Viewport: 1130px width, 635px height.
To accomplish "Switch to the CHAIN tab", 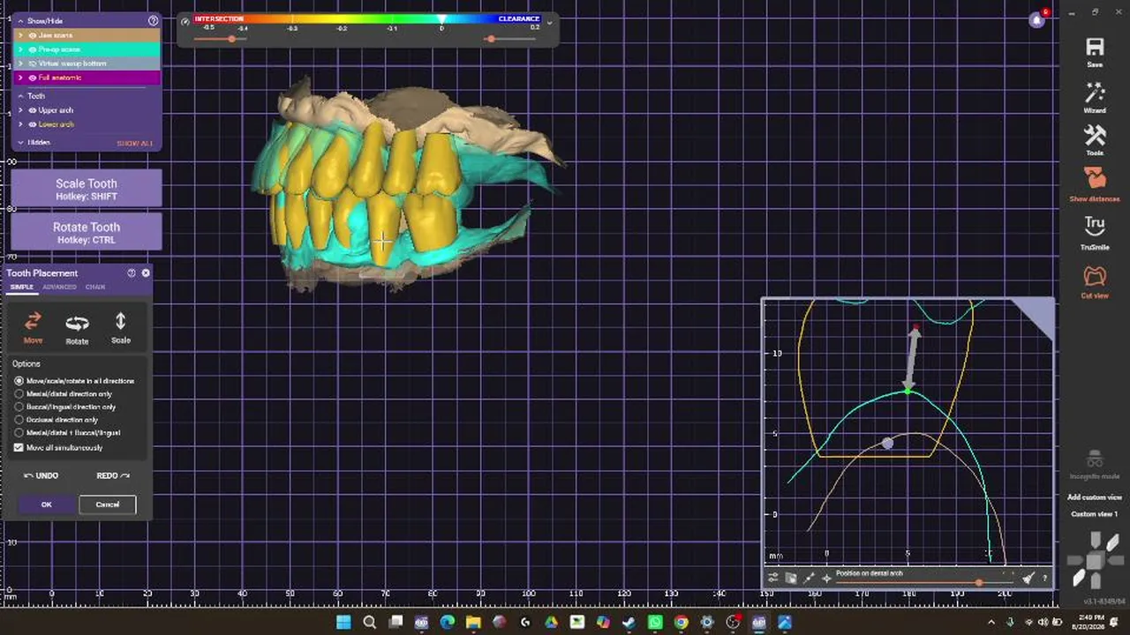I will coord(95,287).
